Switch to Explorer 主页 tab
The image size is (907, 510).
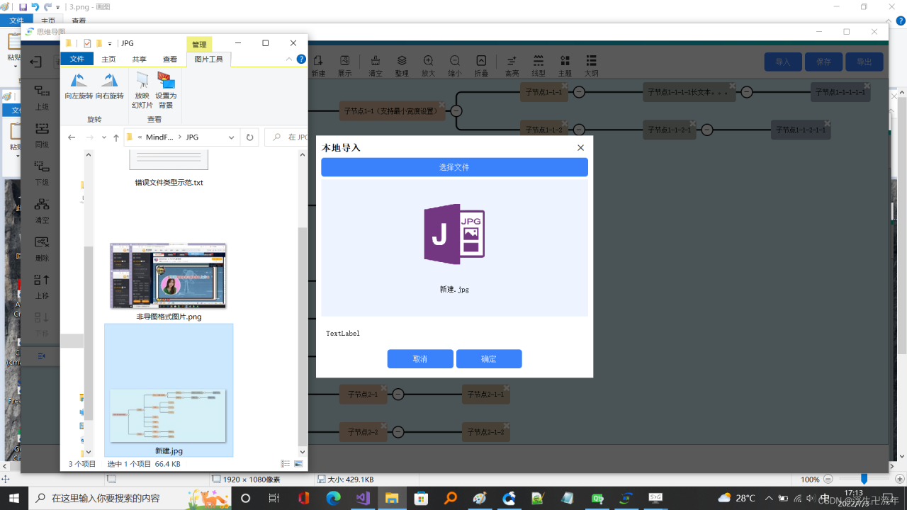[108, 59]
